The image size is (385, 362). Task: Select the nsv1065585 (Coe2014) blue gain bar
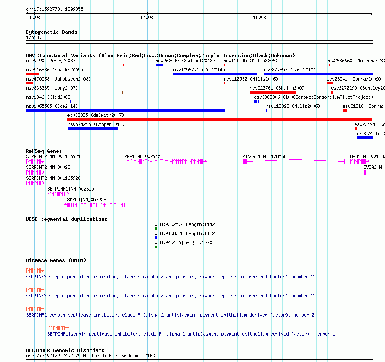(x=125, y=110)
